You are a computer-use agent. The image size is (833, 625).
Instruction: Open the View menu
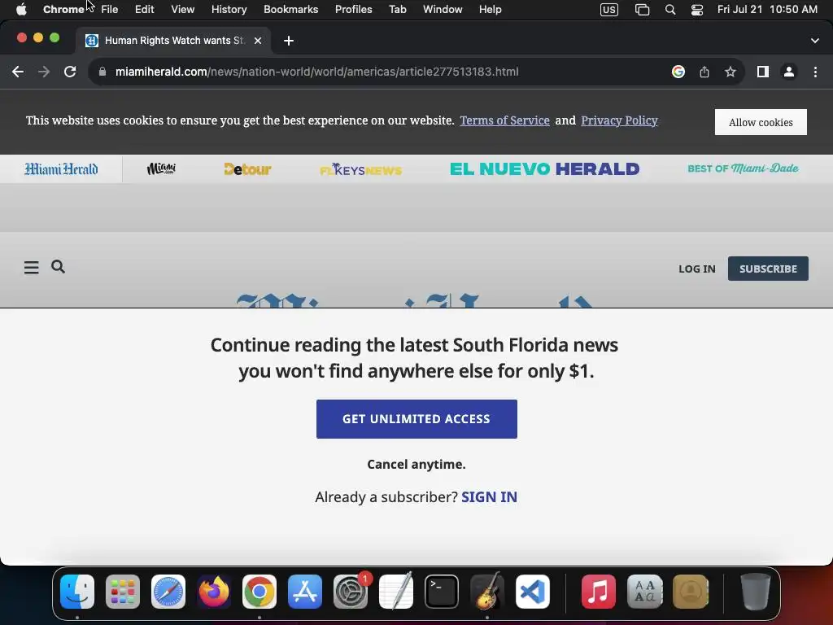click(183, 10)
